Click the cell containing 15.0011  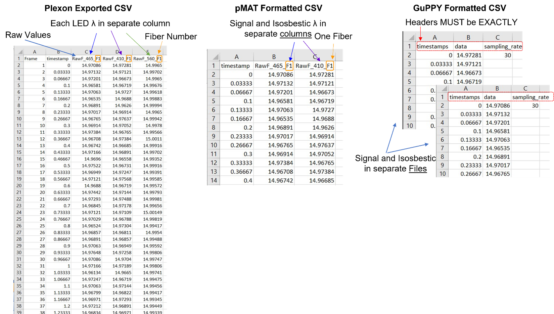tap(148, 139)
